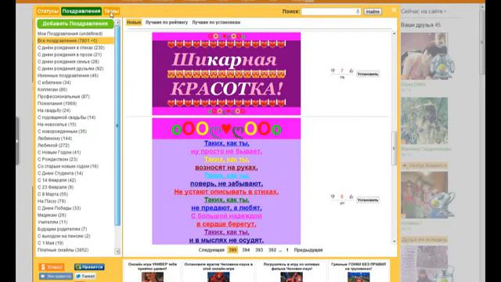This screenshot has width=501, height=282.
Task: Select the Любимой (272) category
Action: [53, 146]
